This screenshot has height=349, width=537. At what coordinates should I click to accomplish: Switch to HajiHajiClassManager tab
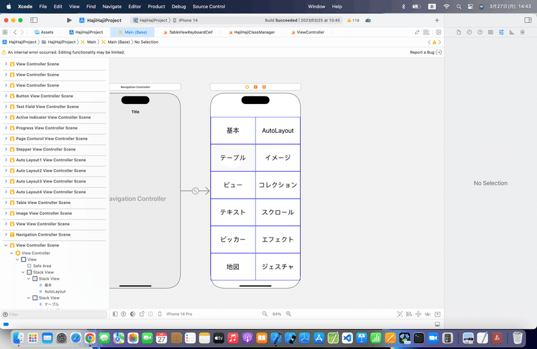pyautogui.click(x=252, y=32)
